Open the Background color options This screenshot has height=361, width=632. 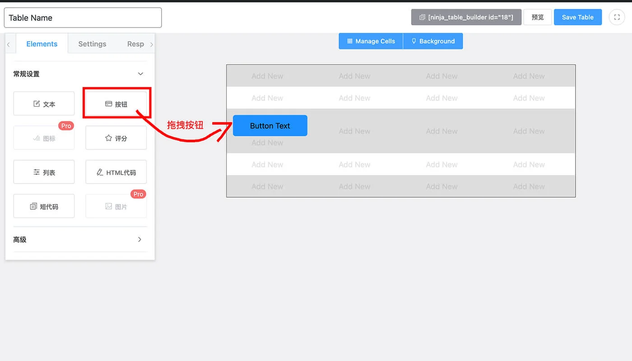pyautogui.click(x=432, y=41)
